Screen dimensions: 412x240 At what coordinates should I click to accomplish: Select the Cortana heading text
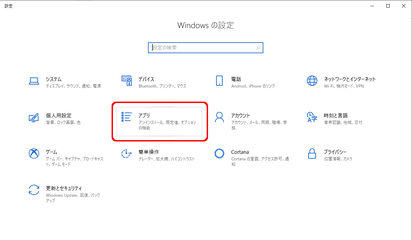click(240, 152)
